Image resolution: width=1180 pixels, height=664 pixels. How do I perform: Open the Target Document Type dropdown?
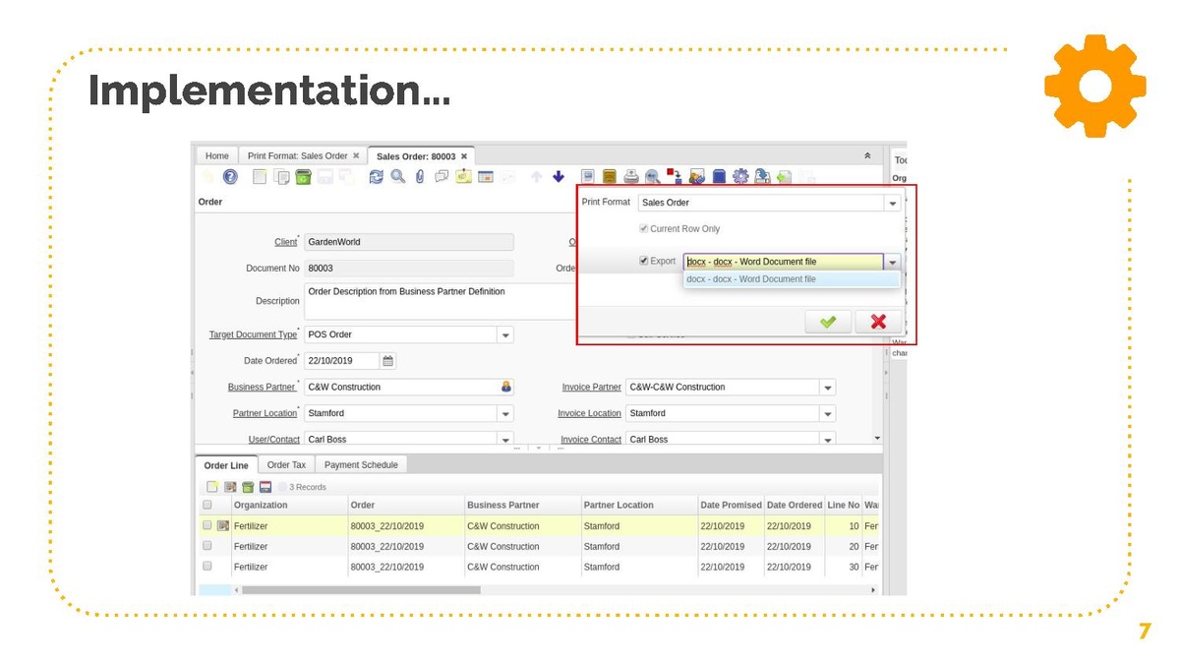(x=505, y=335)
